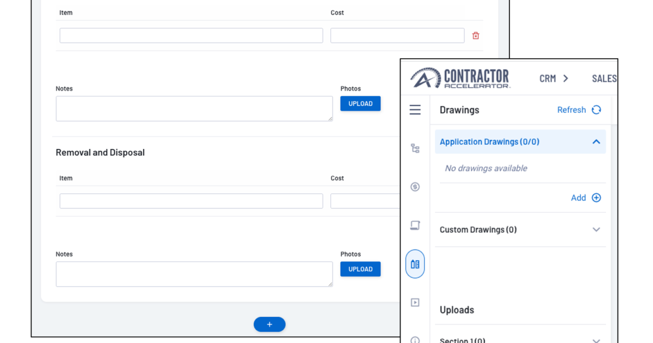
Task: Upload photos for Removal and Disposal
Action: coord(360,269)
